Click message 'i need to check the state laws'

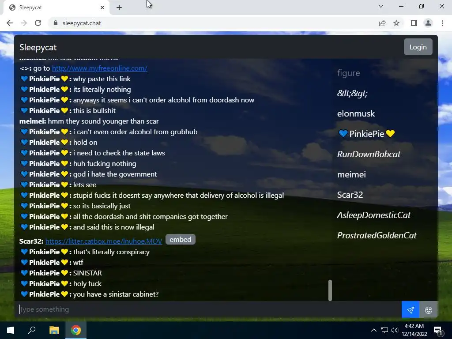(119, 153)
